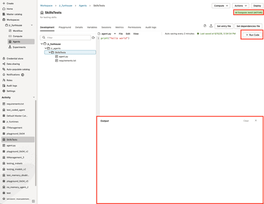Screen dimensions: 264x204
Task: Switch to the Details tab
Action: 79,28
